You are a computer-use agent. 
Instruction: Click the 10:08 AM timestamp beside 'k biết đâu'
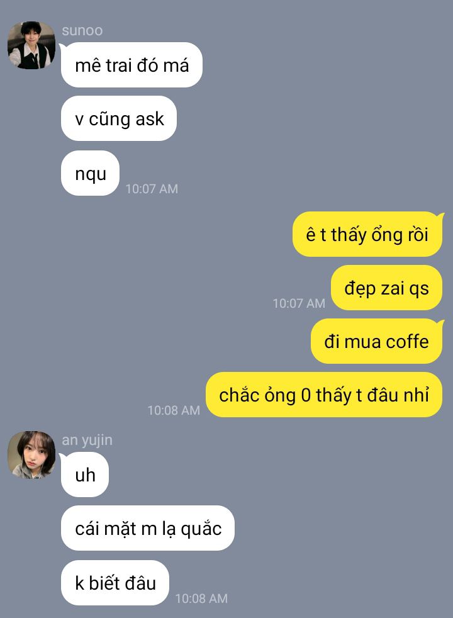[x=201, y=598]
